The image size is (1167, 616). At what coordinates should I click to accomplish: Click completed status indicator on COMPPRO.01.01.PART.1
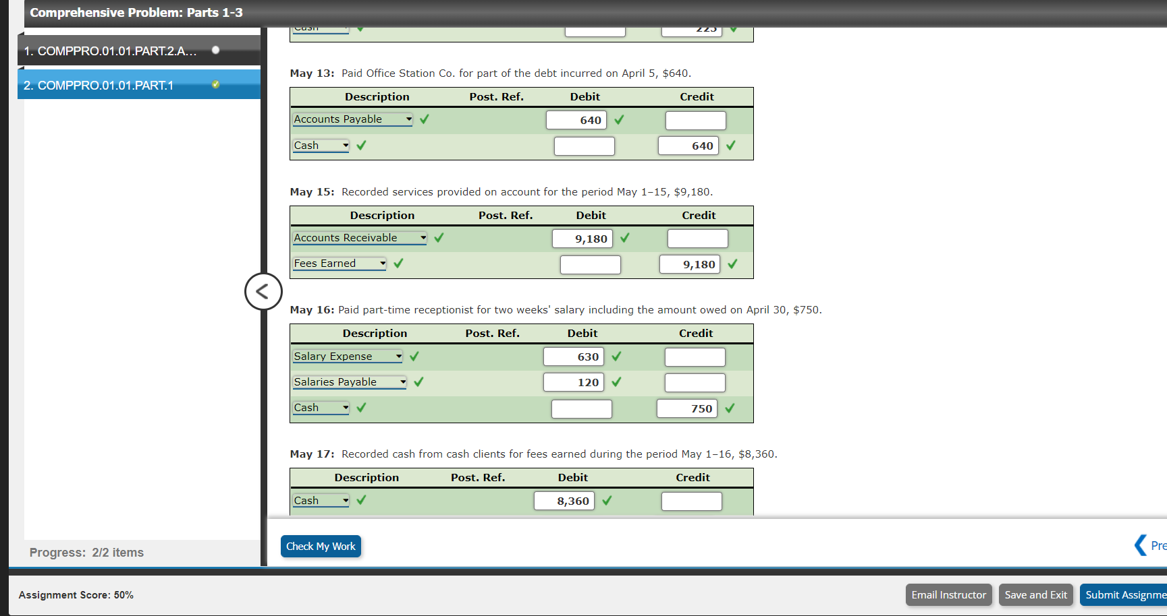tap(215, 84)
